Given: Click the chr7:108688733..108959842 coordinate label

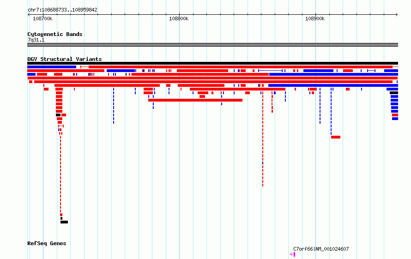Looking at the screenshot, I should tap(62, 10).
